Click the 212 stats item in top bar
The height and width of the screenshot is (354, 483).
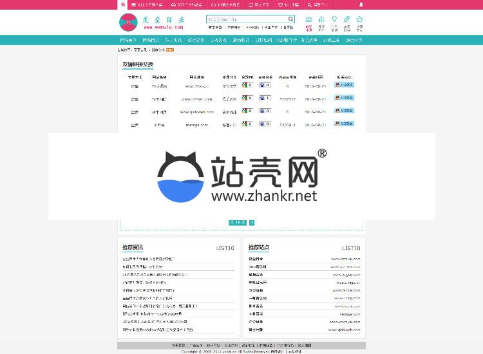(147, 5)
